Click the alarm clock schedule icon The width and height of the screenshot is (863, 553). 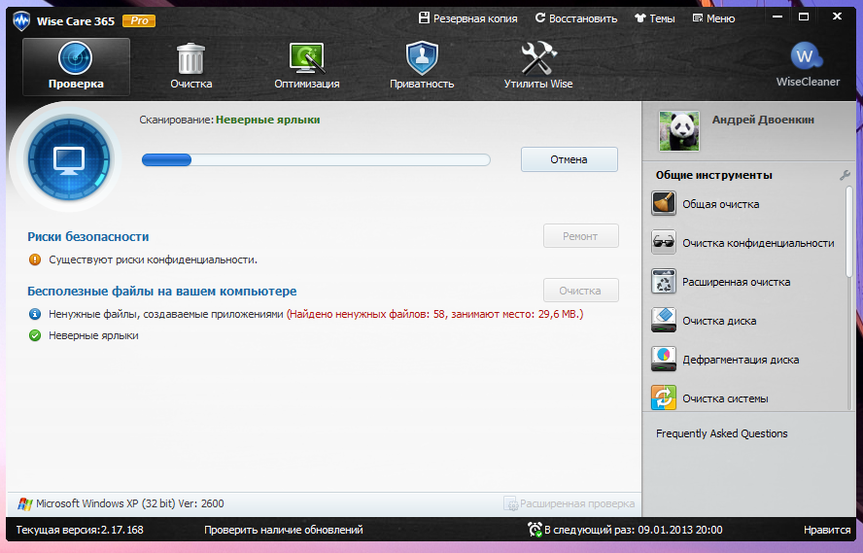[535, 530]
